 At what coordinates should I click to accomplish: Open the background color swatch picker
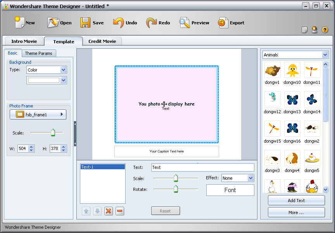point(64,80)
